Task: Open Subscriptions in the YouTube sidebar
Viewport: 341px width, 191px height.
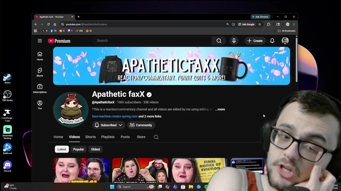Action: [x=40, y=89]
